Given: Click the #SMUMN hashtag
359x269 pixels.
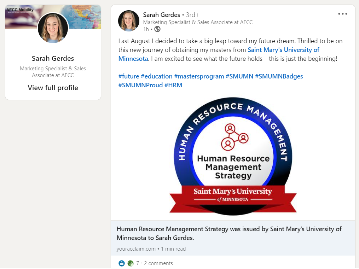Looking at the screenshot, I should [239, 76].
